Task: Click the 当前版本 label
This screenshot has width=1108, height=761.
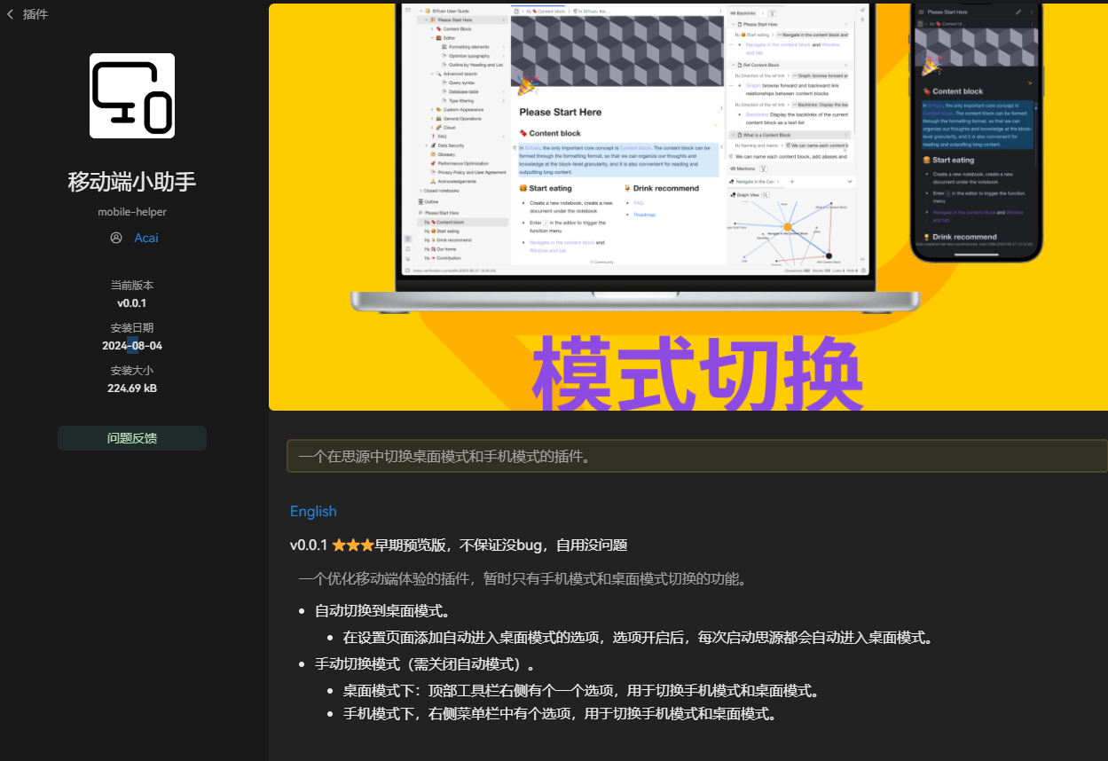Action: point(132,286)
